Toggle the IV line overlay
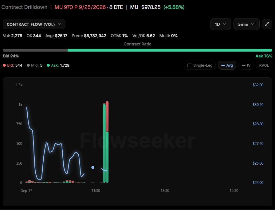 [x=246, y=65]
